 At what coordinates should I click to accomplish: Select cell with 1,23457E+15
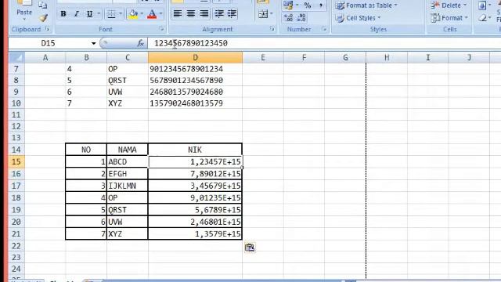(x=195, y=161)
